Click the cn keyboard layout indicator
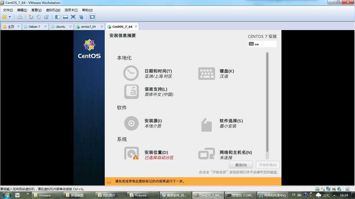355x199 pixels. 262,44
